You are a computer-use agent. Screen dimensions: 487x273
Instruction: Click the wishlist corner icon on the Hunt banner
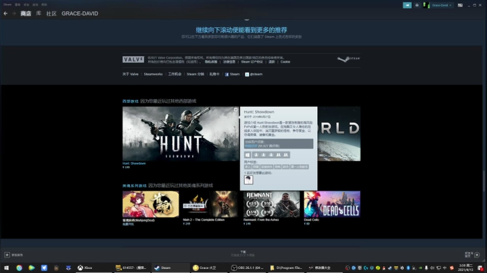[x=236, y=110]
